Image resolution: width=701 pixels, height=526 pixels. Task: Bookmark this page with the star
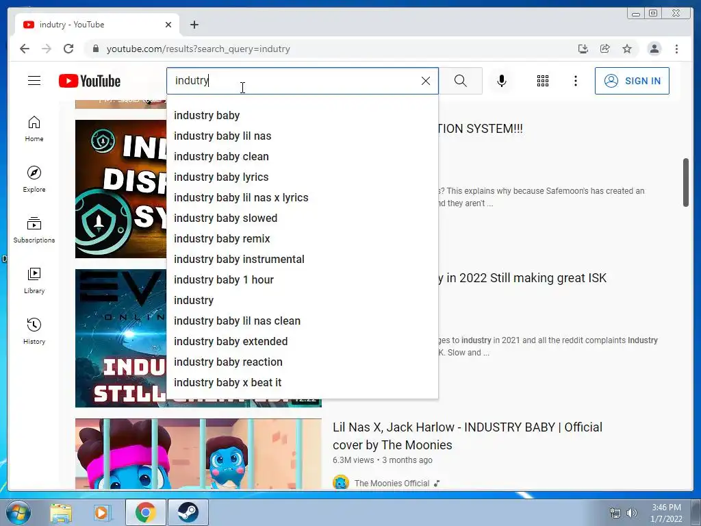[627, 49]
